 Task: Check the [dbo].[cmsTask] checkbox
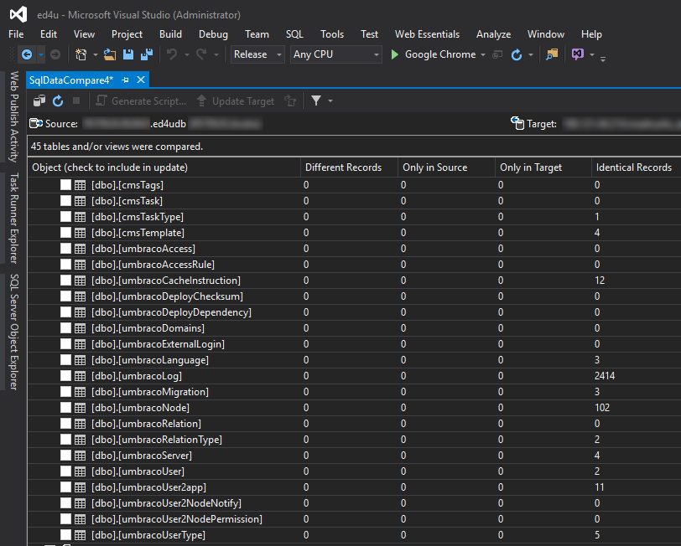[x=65, y=201]
